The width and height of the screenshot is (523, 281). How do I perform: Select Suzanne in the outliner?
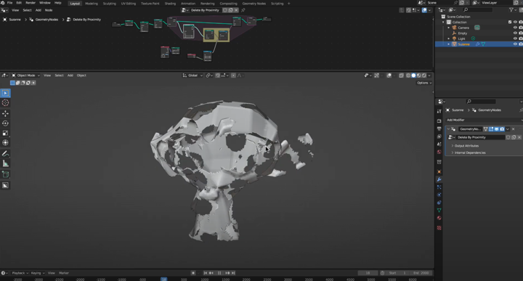tap(463, 44)
